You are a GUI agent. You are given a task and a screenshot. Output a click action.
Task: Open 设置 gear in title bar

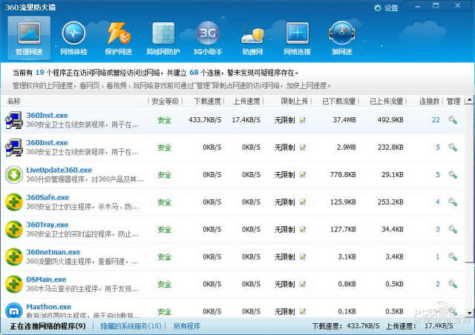tap(386, 8)
